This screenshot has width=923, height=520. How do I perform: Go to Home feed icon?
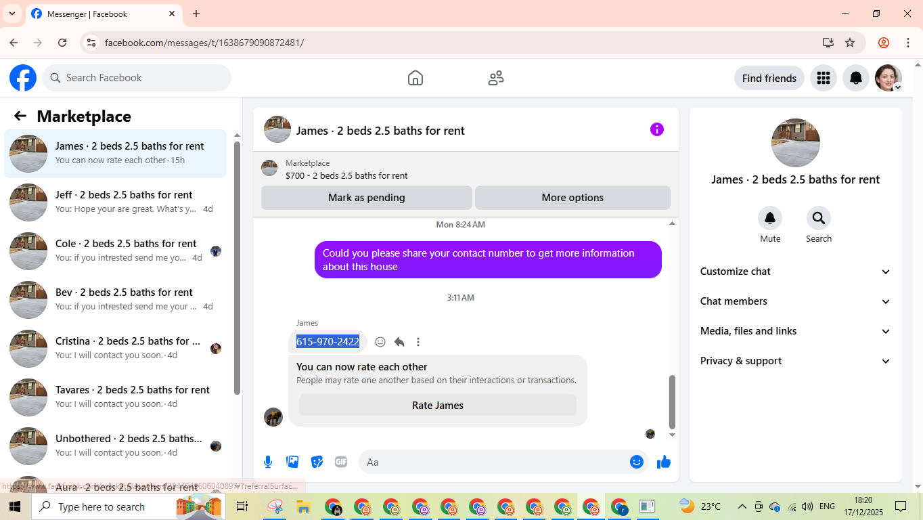(x=415, y=78)
